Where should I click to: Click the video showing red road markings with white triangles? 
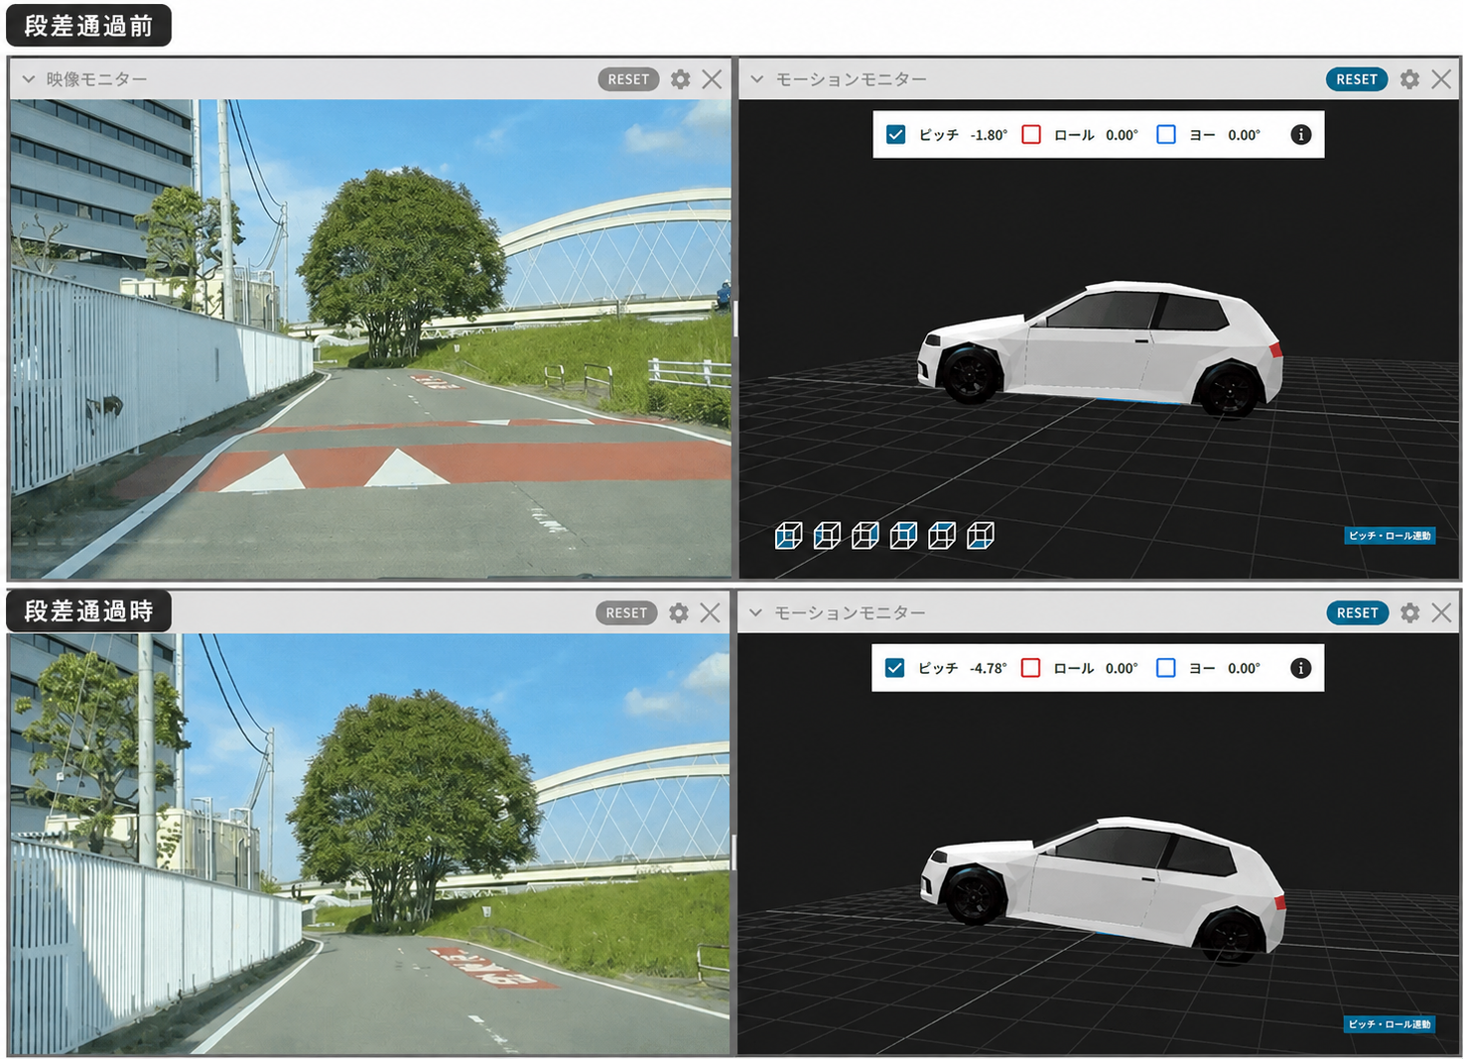(370, 338)
